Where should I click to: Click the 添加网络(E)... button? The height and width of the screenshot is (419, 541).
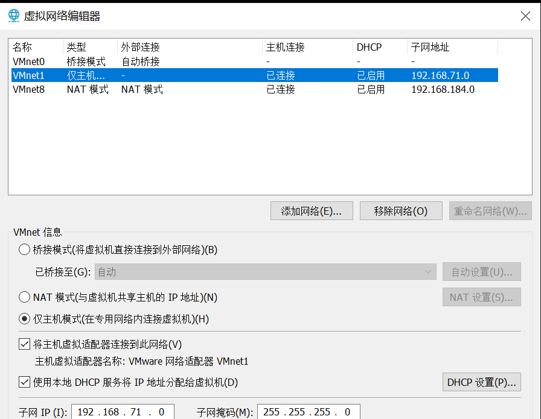312,211
